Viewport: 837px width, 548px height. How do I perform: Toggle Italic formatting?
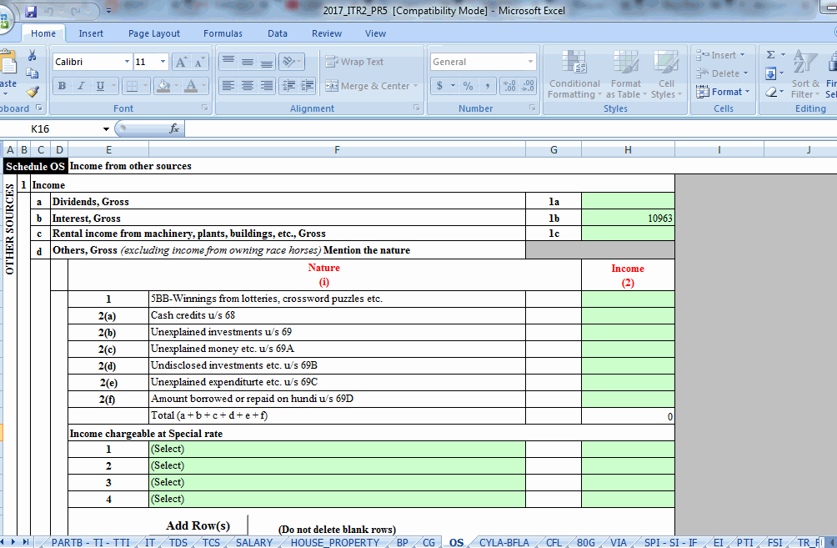click(x=81, y=85)
